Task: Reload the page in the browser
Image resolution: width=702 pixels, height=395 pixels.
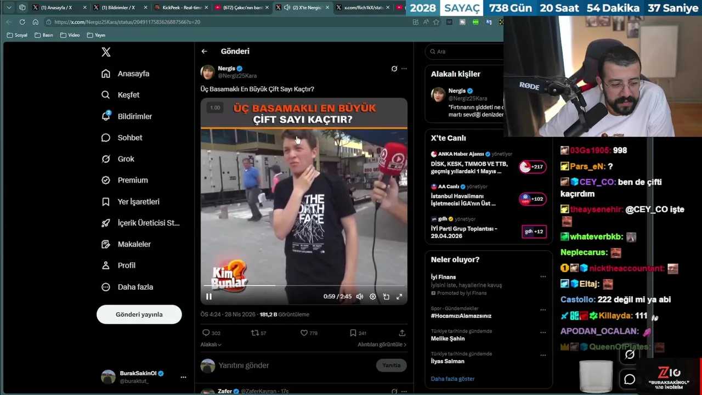Action: (22, 22)
